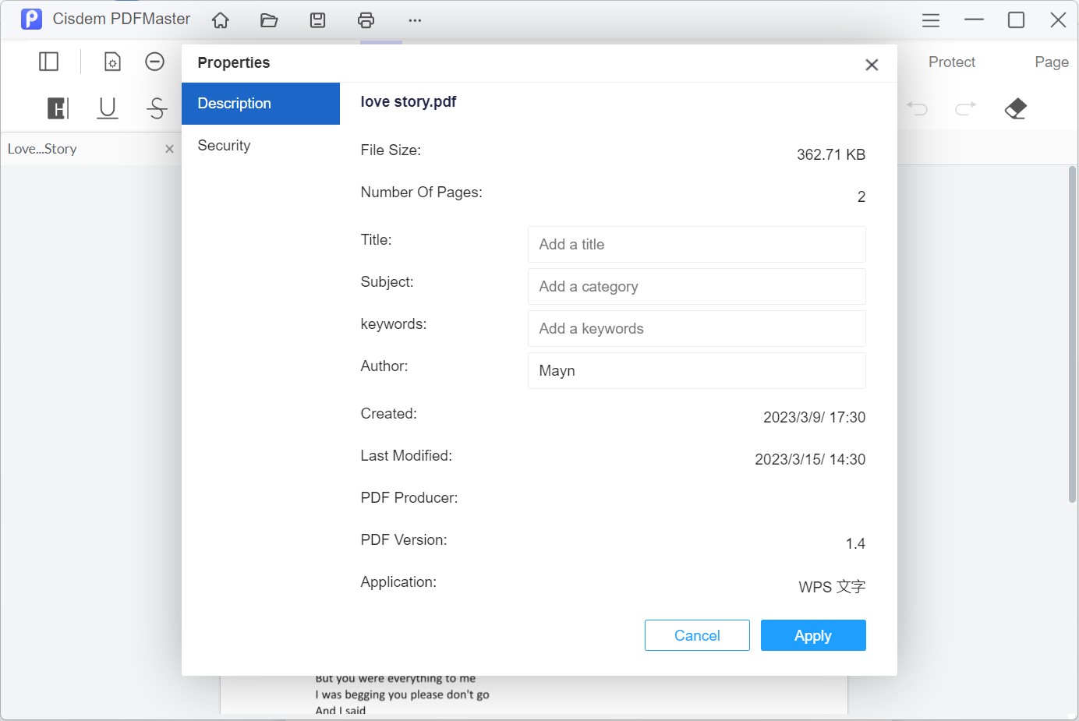The image size is (1079, 721).
Task: Toggle underline formatting
Action: pos(107,109)
